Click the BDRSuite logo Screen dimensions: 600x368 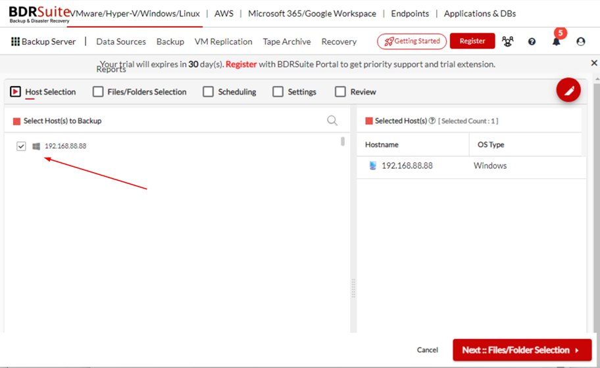click(39, 14)
